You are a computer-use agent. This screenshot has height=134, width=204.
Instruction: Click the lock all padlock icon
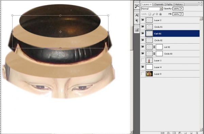tap(160, 14)
